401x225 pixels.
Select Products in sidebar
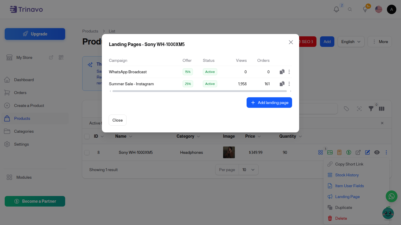point(35,118)
